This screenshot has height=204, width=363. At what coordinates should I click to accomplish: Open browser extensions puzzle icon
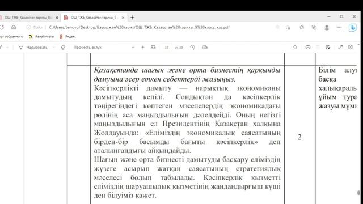click(x=302, y=28)
